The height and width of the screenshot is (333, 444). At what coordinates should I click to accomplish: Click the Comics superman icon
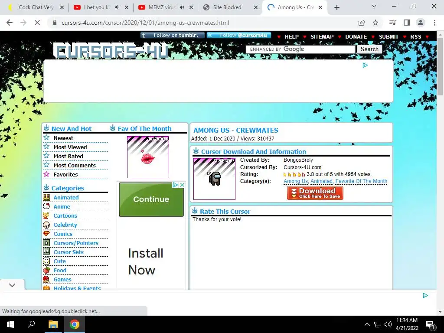[46, 234]
